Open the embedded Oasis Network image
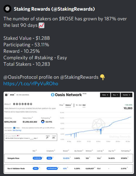This screenshot has width=136, height=176. (69, 133)
